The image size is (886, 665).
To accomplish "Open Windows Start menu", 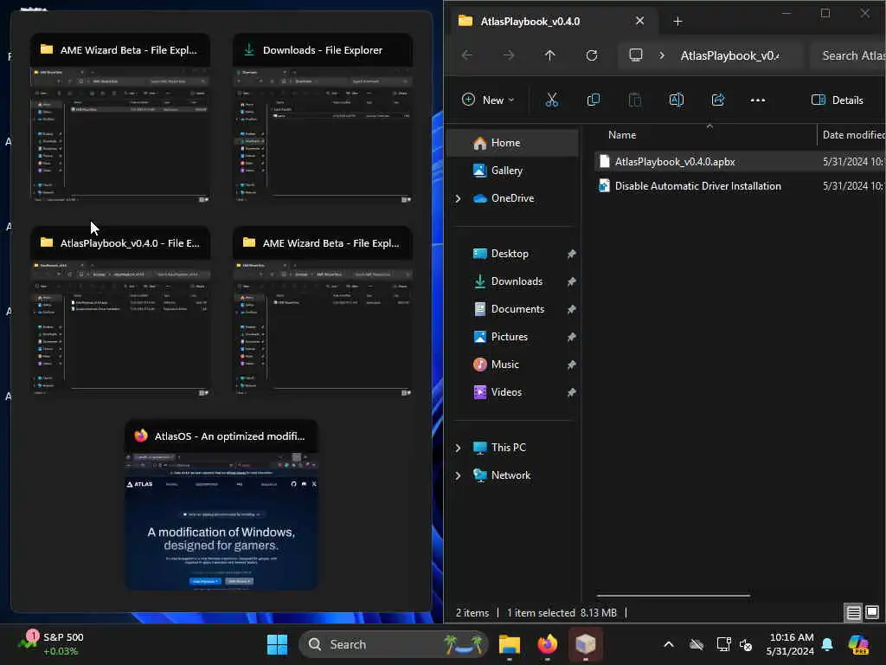I will (277, 644).
